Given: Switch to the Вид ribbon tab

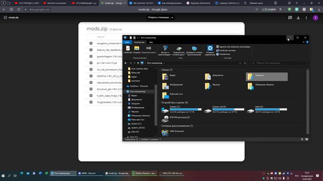Looking at the screenshot, I should tap(151, 42).
